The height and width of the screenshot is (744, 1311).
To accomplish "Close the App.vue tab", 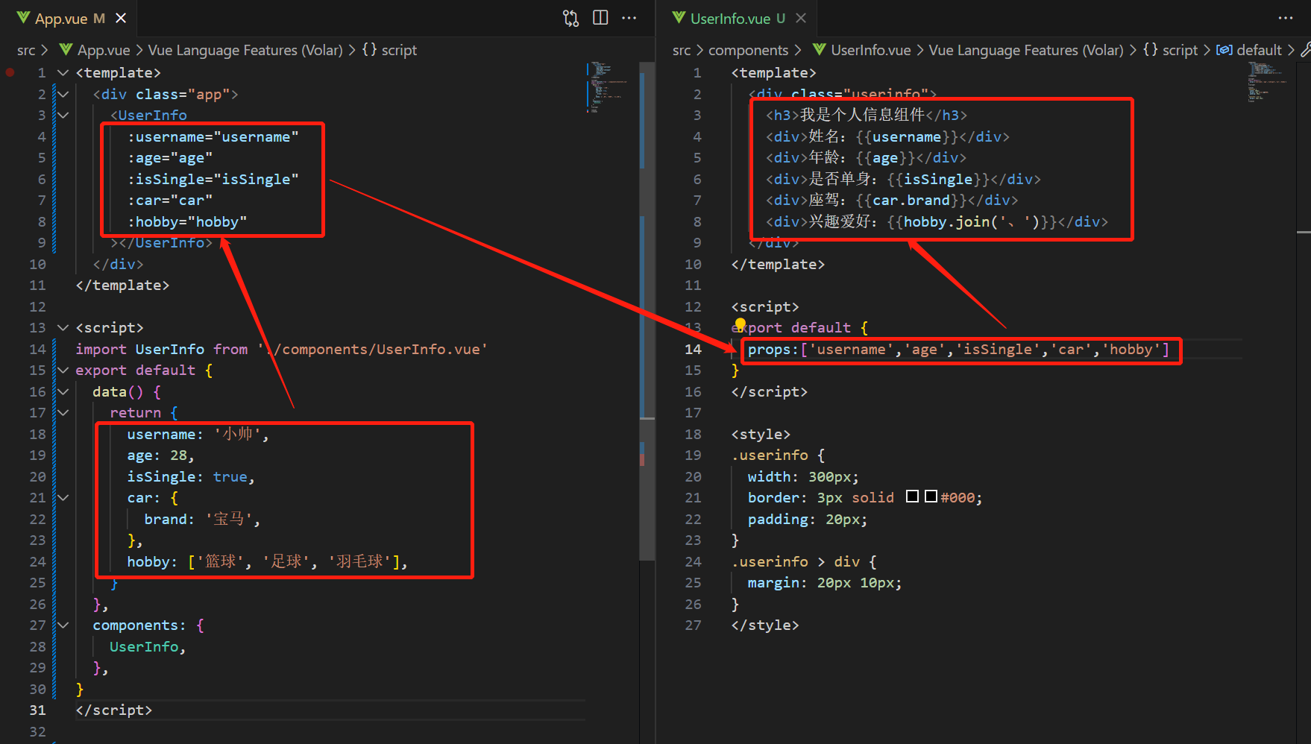I will tap(121, 18).
